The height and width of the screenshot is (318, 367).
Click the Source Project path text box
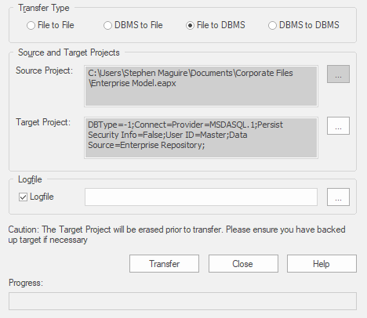[x=201, y=86]
